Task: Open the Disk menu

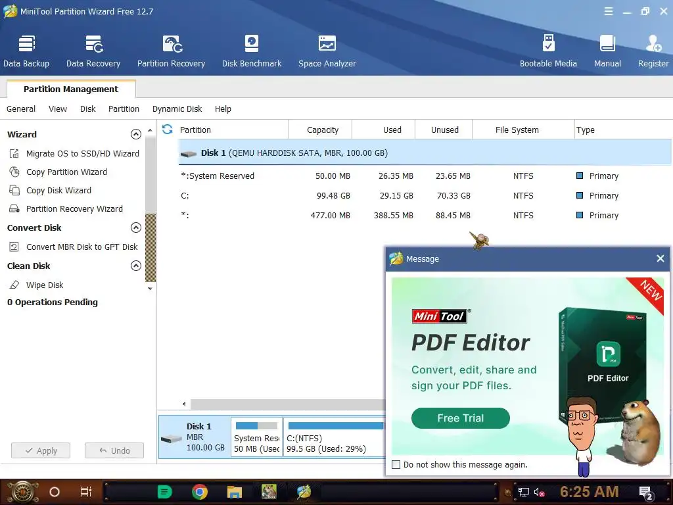Action: click(x=88, y=109)
